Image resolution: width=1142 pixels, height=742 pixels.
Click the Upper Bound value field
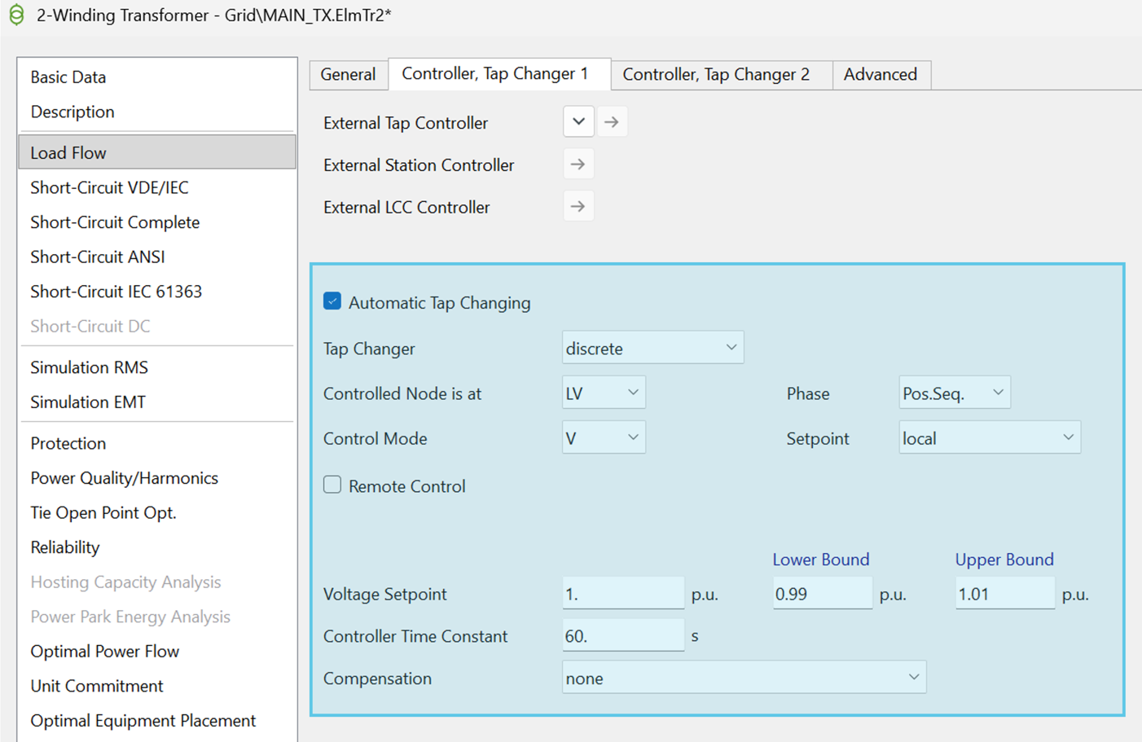(x=1005, y=594)
